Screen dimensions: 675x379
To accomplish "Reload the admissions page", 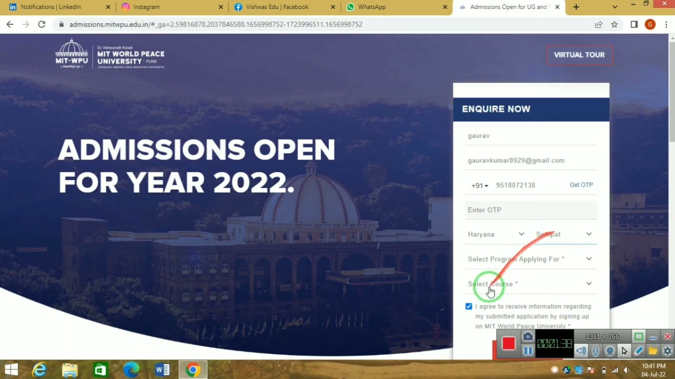I will 42,24.
